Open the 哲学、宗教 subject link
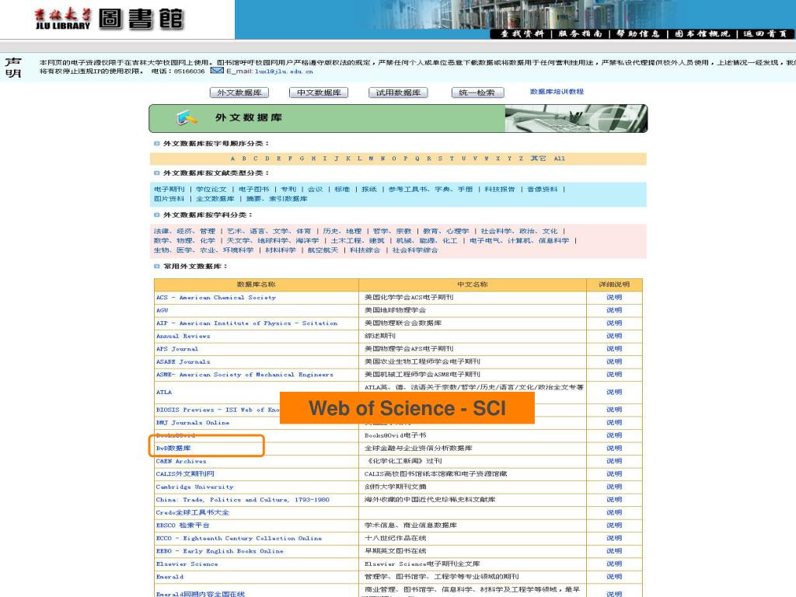The image size is (796, 597). (x=392, y=231)
